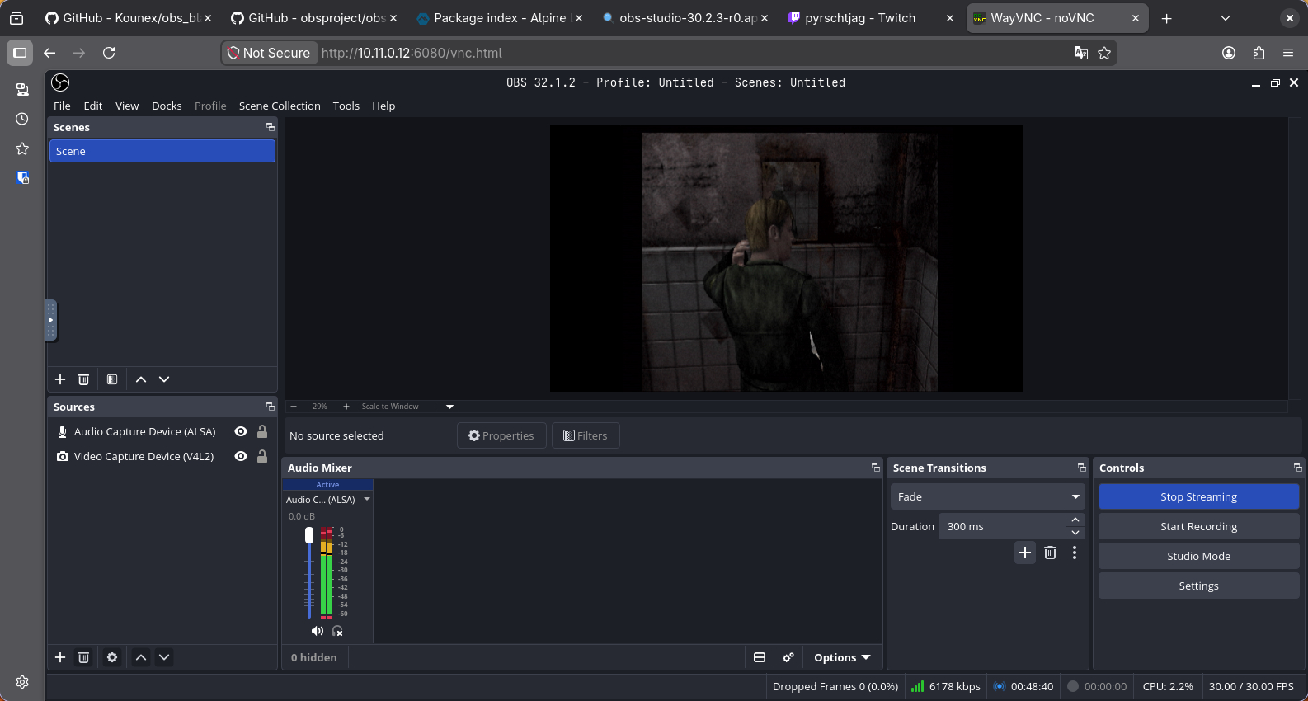Add a scene transition with plus

coord(1025,553)
